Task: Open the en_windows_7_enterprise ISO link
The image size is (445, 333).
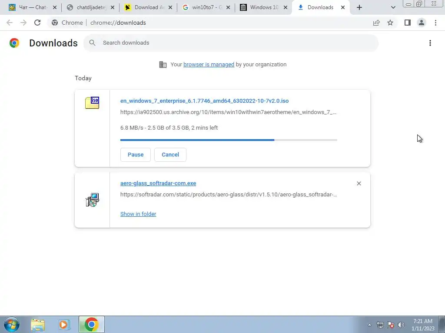Action: tap(204, 101)
